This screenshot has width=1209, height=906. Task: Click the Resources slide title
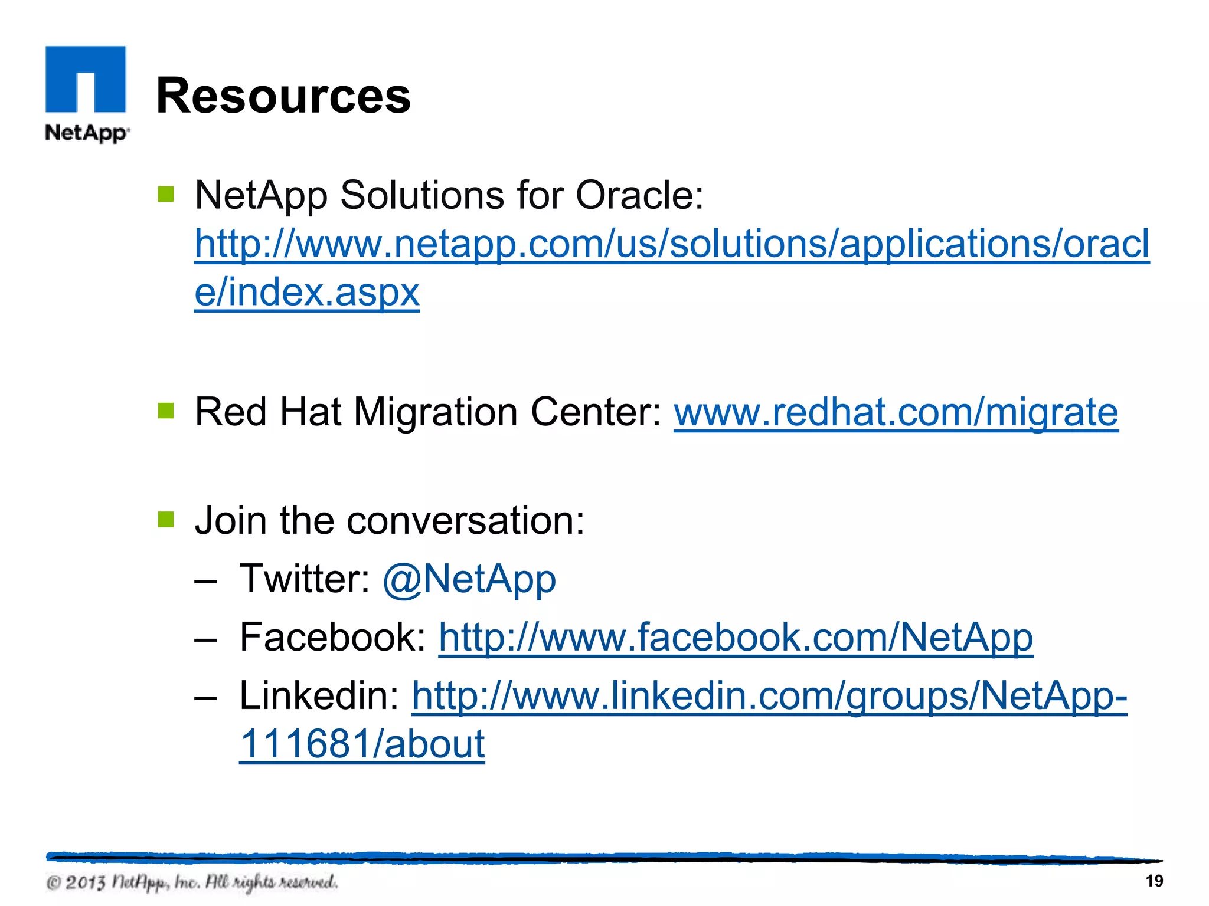click(283, 96)
